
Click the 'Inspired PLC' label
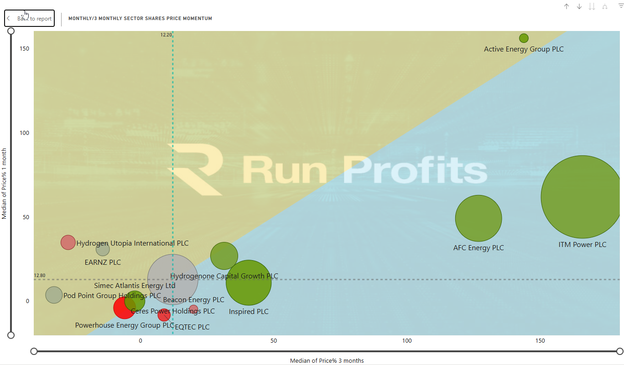pyautogui.click(x=249, y=312)
